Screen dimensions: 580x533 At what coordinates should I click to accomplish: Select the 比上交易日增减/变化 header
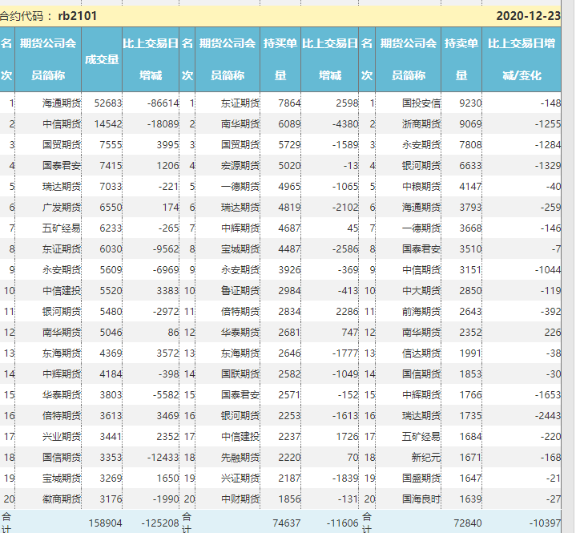[x=522, y=59]
